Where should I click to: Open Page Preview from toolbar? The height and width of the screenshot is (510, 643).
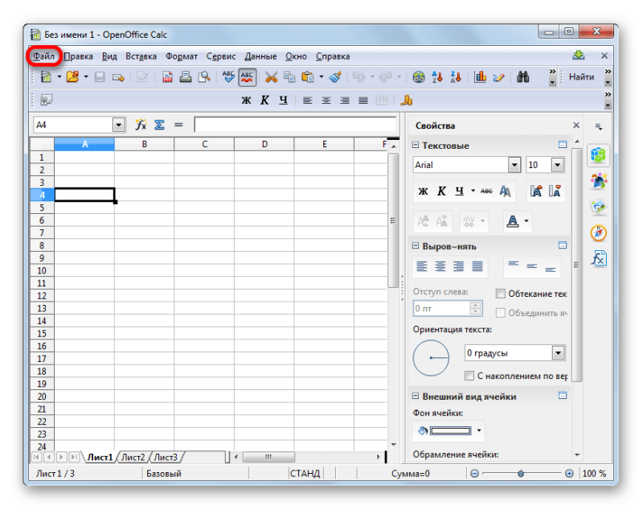[x=204, y=76]
